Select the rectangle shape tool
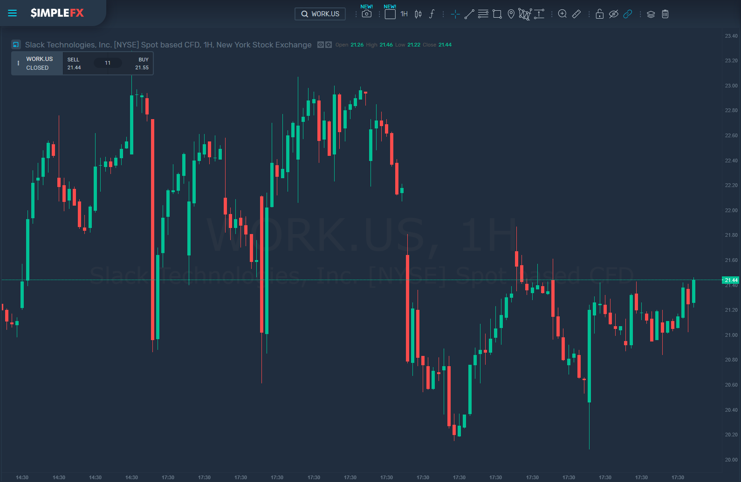The width and height of the screenshot is (741, 482). pos(497,14)
